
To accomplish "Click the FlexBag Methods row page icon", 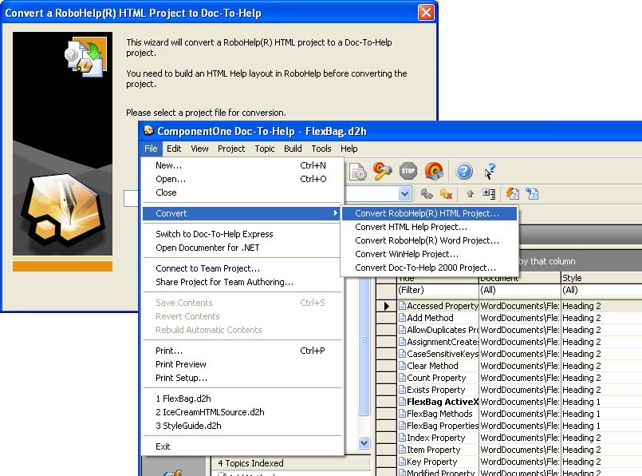I will click(x=402, y=414).
